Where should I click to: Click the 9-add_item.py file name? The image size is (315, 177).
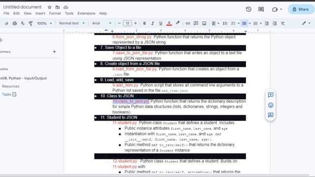[x=126, y=85]
